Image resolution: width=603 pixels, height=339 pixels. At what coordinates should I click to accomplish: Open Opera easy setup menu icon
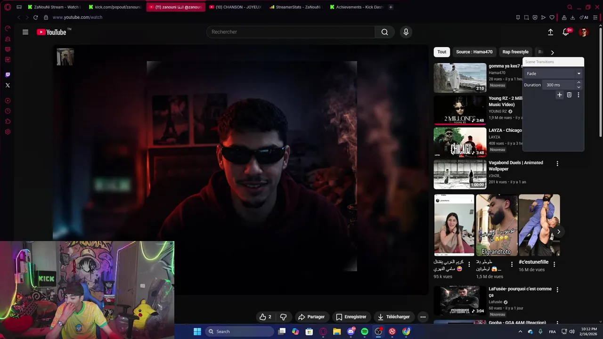click(595, 17)
